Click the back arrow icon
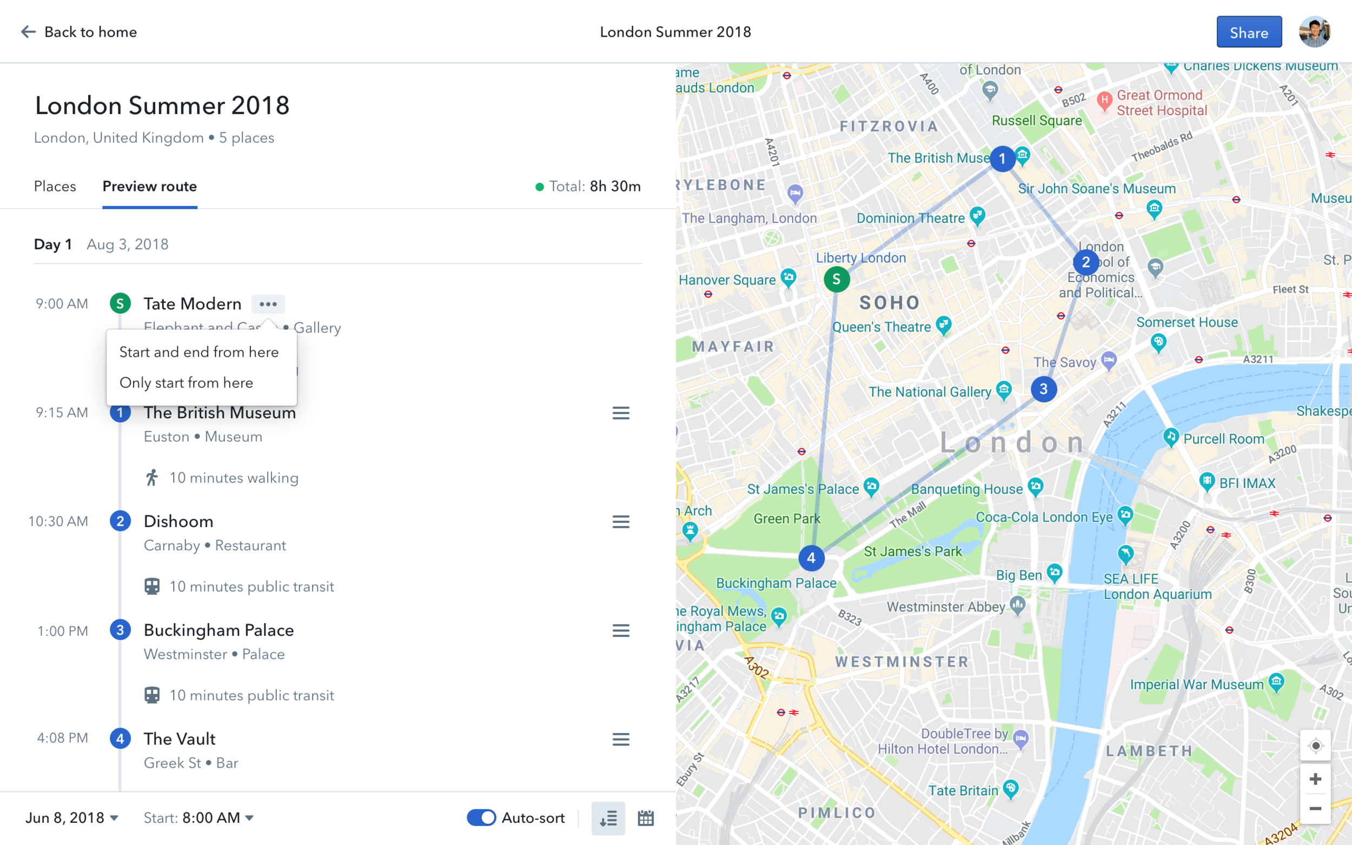1352x845 pixels. pos(28,32)
